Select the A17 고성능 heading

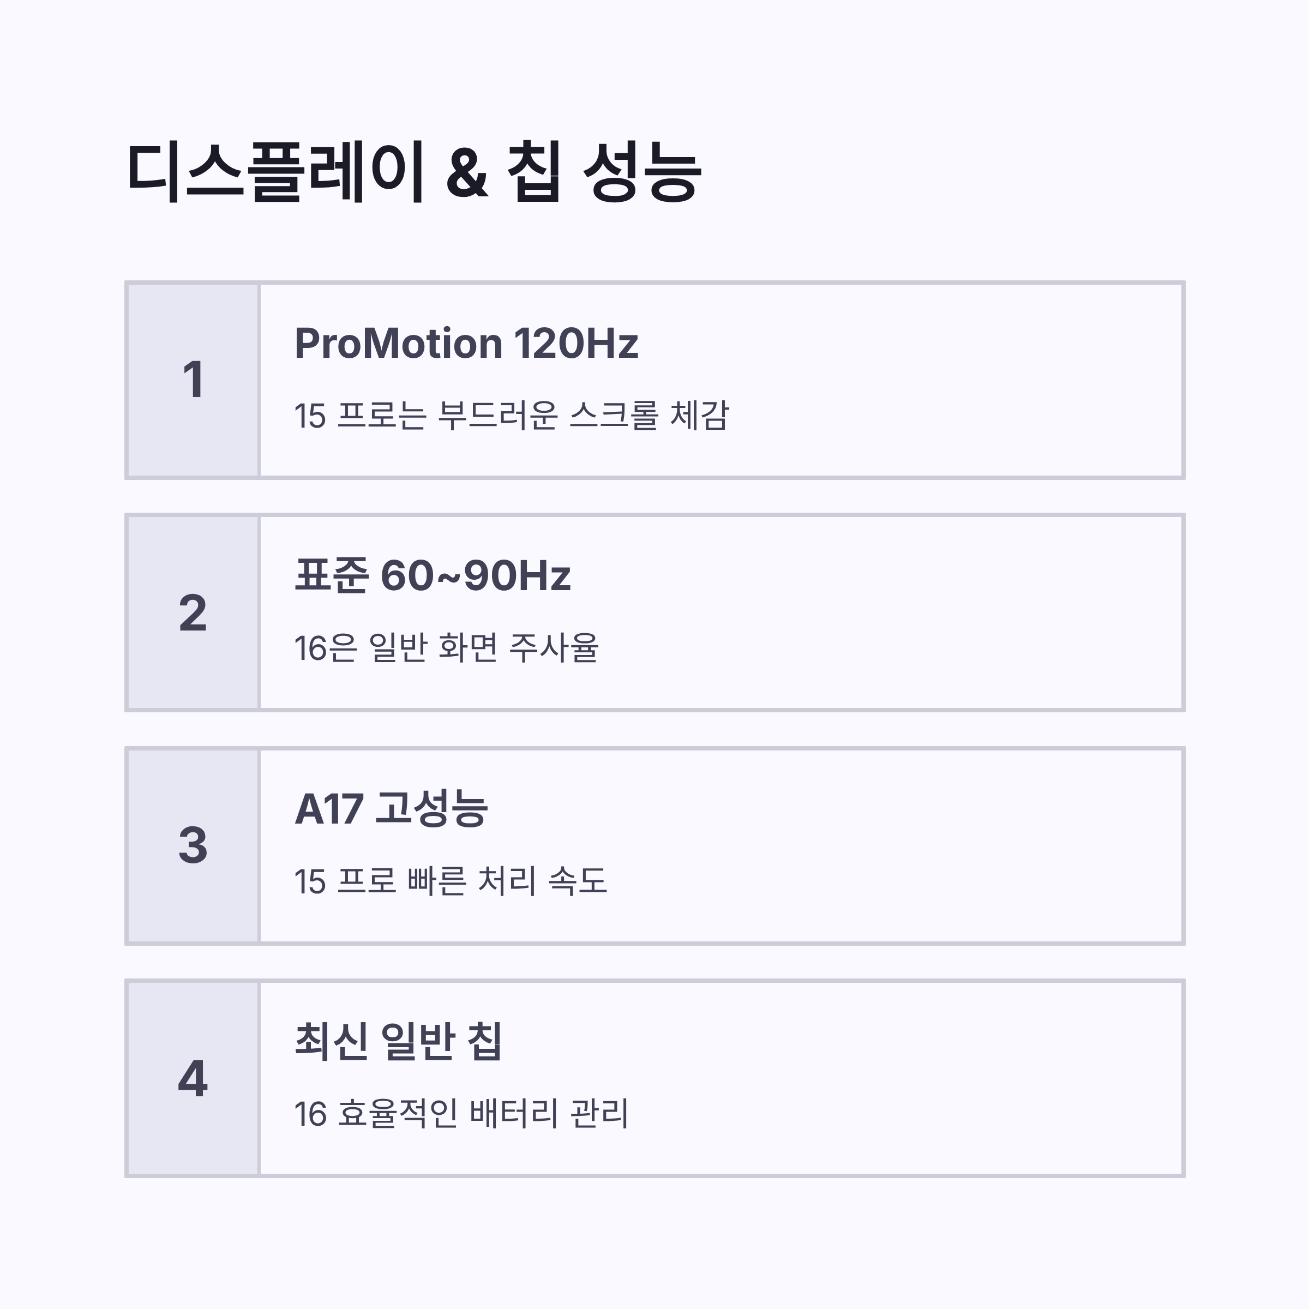coord(391,808)
